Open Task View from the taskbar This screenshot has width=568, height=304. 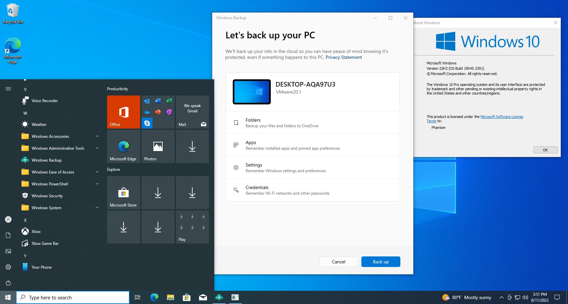138,297
